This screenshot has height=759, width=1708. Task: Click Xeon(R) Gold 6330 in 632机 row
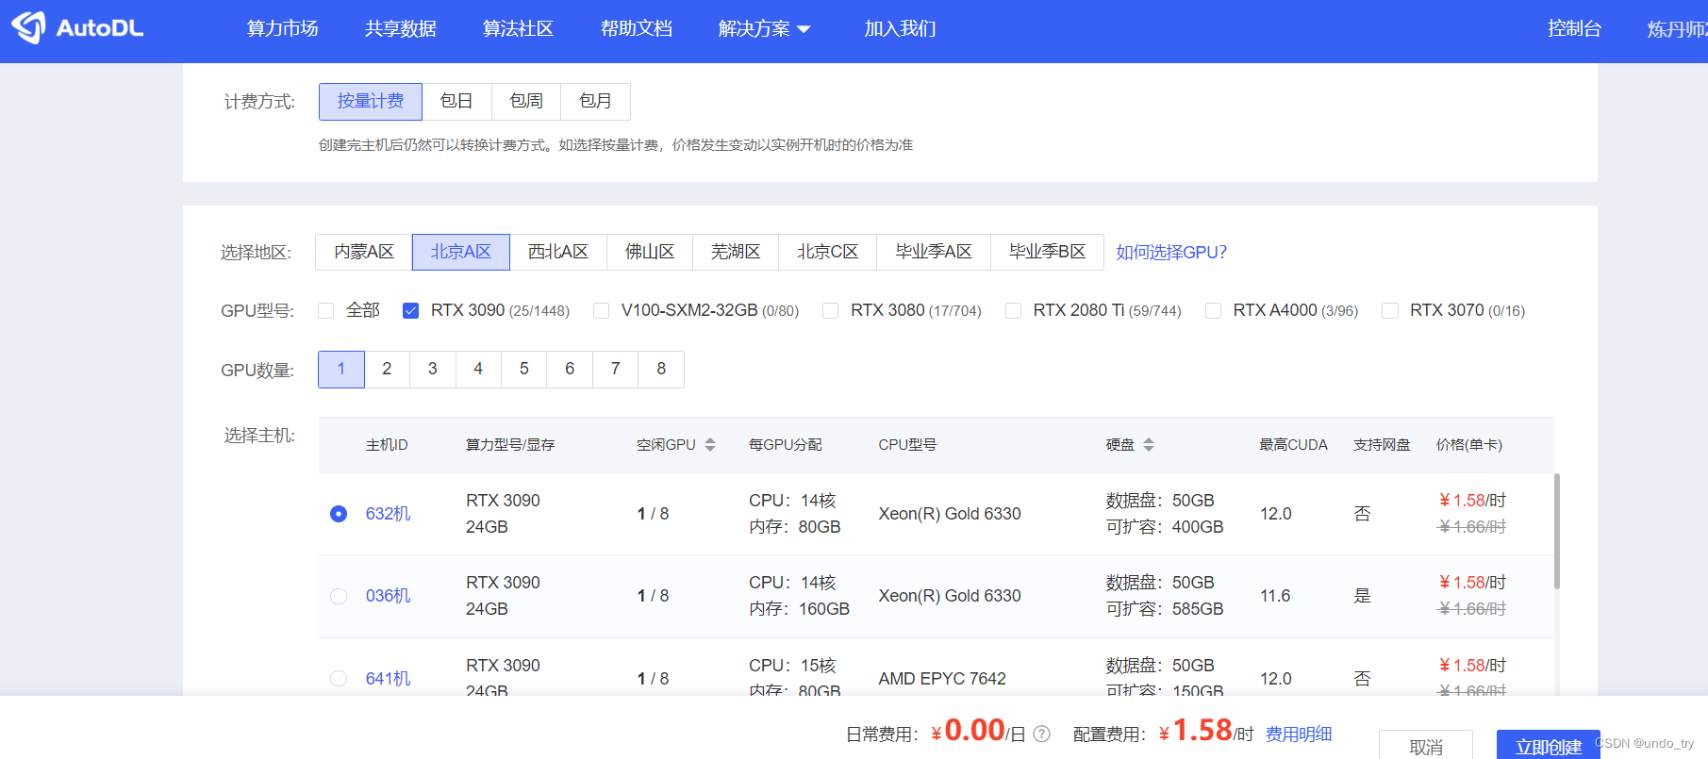950,514
